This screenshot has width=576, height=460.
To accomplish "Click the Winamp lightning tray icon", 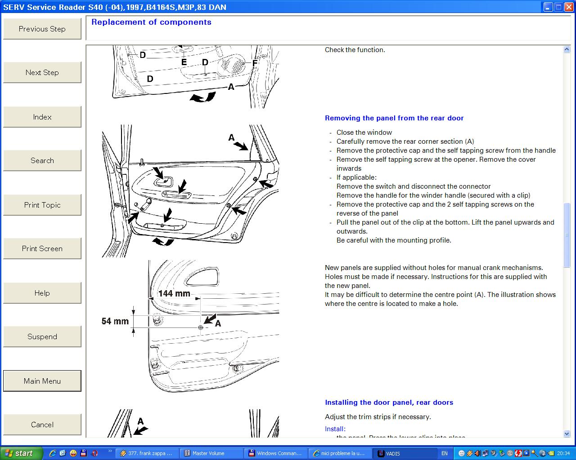I will pyautogui.click(x=469, y=453).
